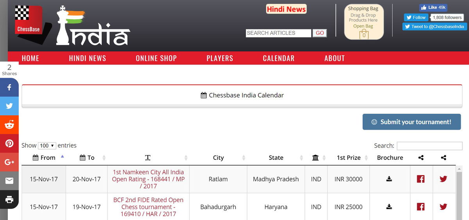Viewport: 469px width, 220px height.
Task: Open 1st Namkeen City tournament link
Action: pos(148,179)
